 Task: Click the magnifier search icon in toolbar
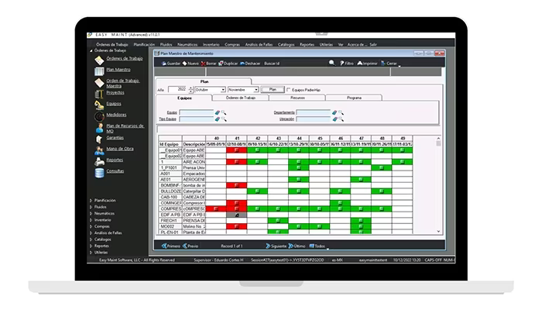(331, 63)
